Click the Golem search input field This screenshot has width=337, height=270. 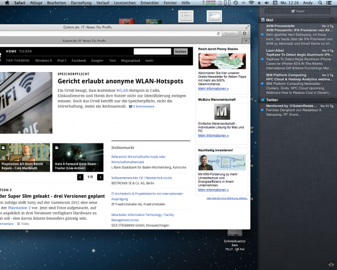(x=152, y=51)
